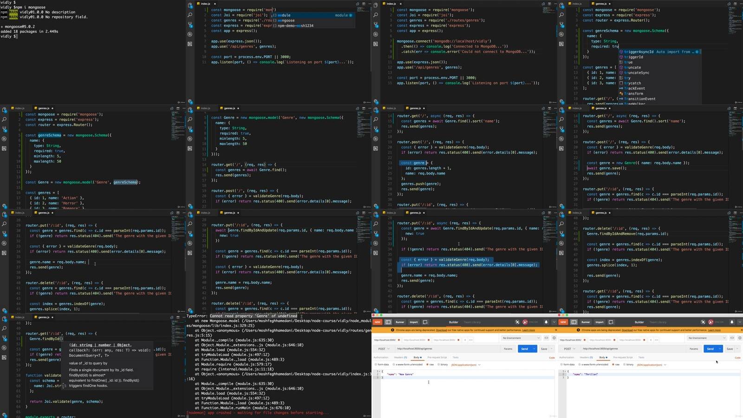Select genres.js tab in editor with triggerAsyncId suggestions

click(601, 4)
